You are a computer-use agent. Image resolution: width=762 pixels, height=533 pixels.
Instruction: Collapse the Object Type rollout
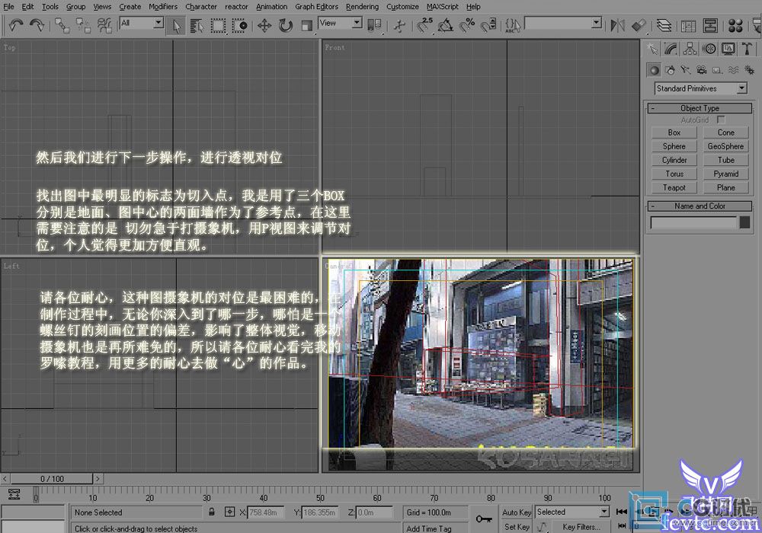click(x=700, y=108)
